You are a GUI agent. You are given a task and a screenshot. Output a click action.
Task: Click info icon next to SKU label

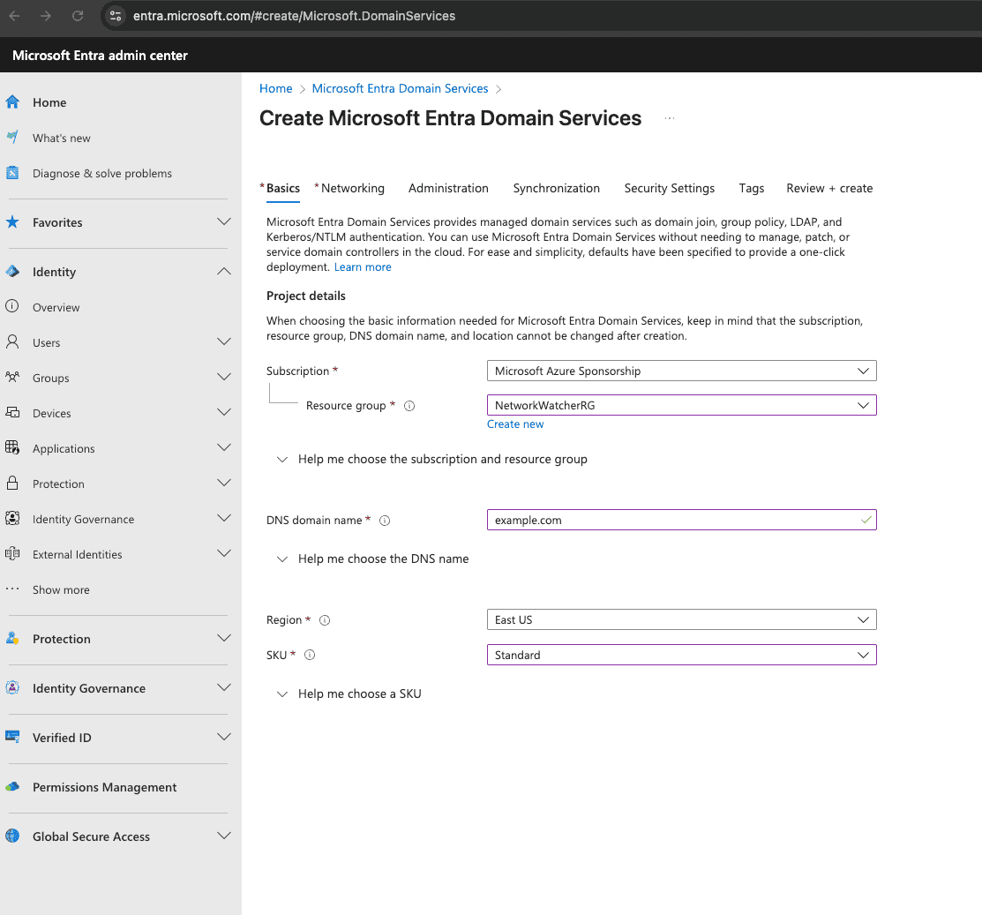[310, 656]
